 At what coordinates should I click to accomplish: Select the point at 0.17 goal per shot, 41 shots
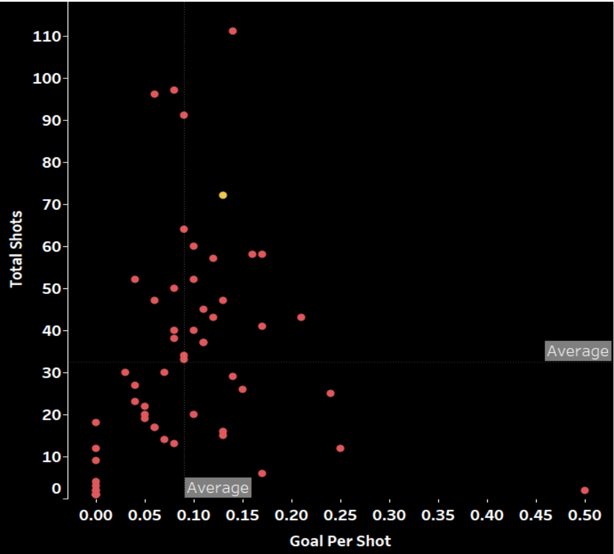tap(262, 326)
